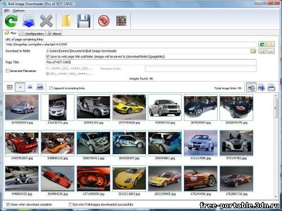Viewport: 282px width, 211px height.
Task: Click the Download to folder path field
Action: pyautogui.click(x=148, y=51)
